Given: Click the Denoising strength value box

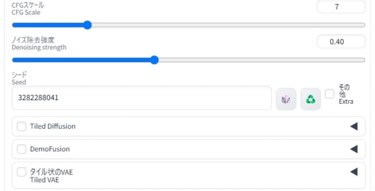Looking at the screenshot, I should coord(341,42).
